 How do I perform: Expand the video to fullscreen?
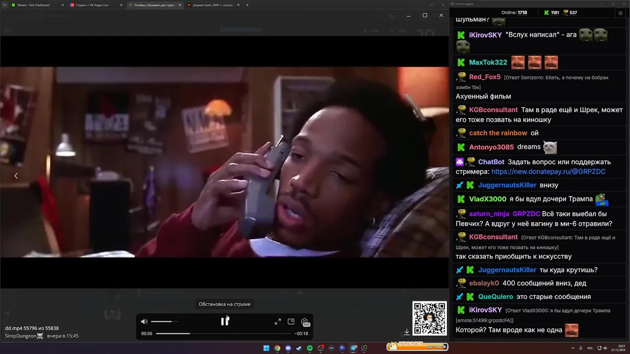click(278, 322)
